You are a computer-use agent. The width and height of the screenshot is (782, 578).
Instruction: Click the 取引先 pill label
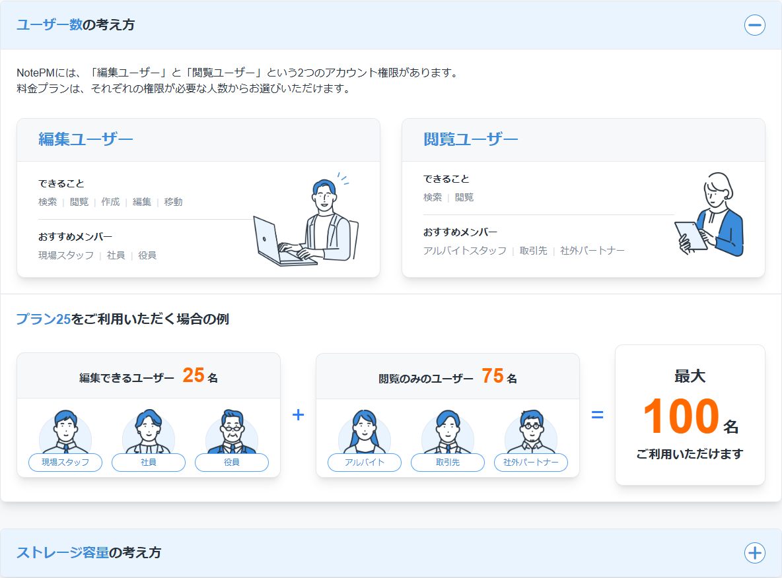click(x=448, y=463)
